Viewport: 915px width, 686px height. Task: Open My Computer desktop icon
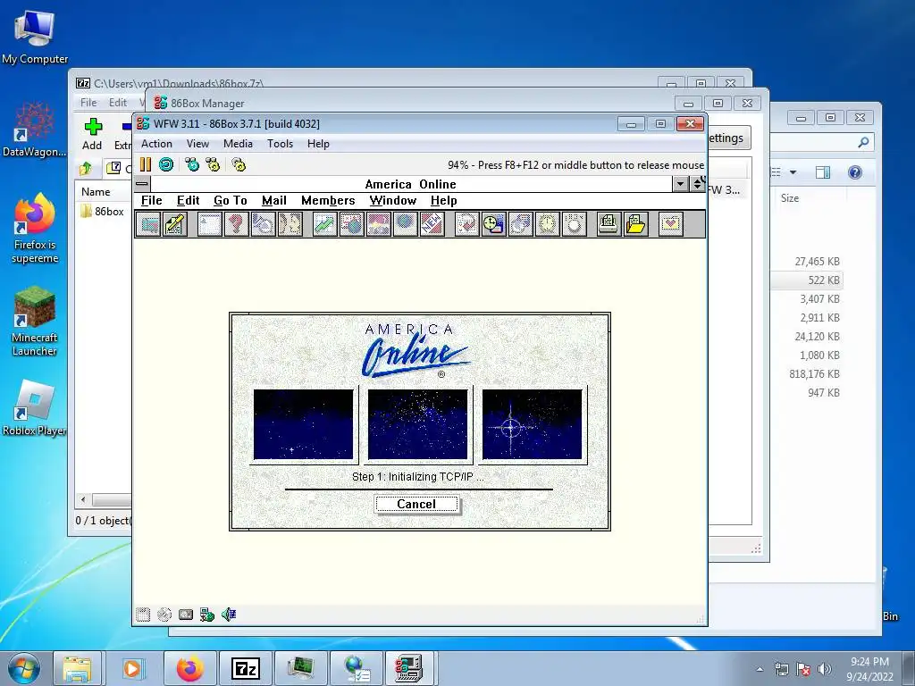click(35, 38)
